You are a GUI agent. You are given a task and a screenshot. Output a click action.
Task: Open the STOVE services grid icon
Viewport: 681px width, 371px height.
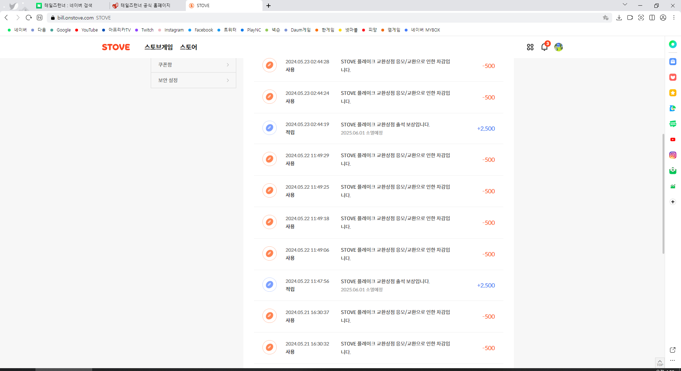coord(530,47)
